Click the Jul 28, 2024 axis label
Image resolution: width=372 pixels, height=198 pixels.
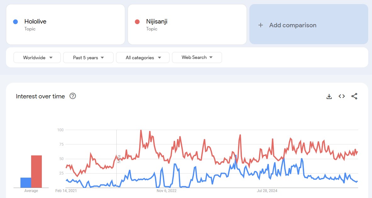(267, 191)
